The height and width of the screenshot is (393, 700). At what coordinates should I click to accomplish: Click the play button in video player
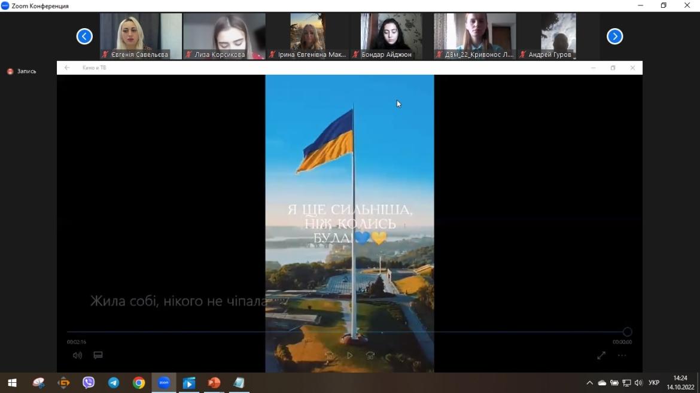350,355
